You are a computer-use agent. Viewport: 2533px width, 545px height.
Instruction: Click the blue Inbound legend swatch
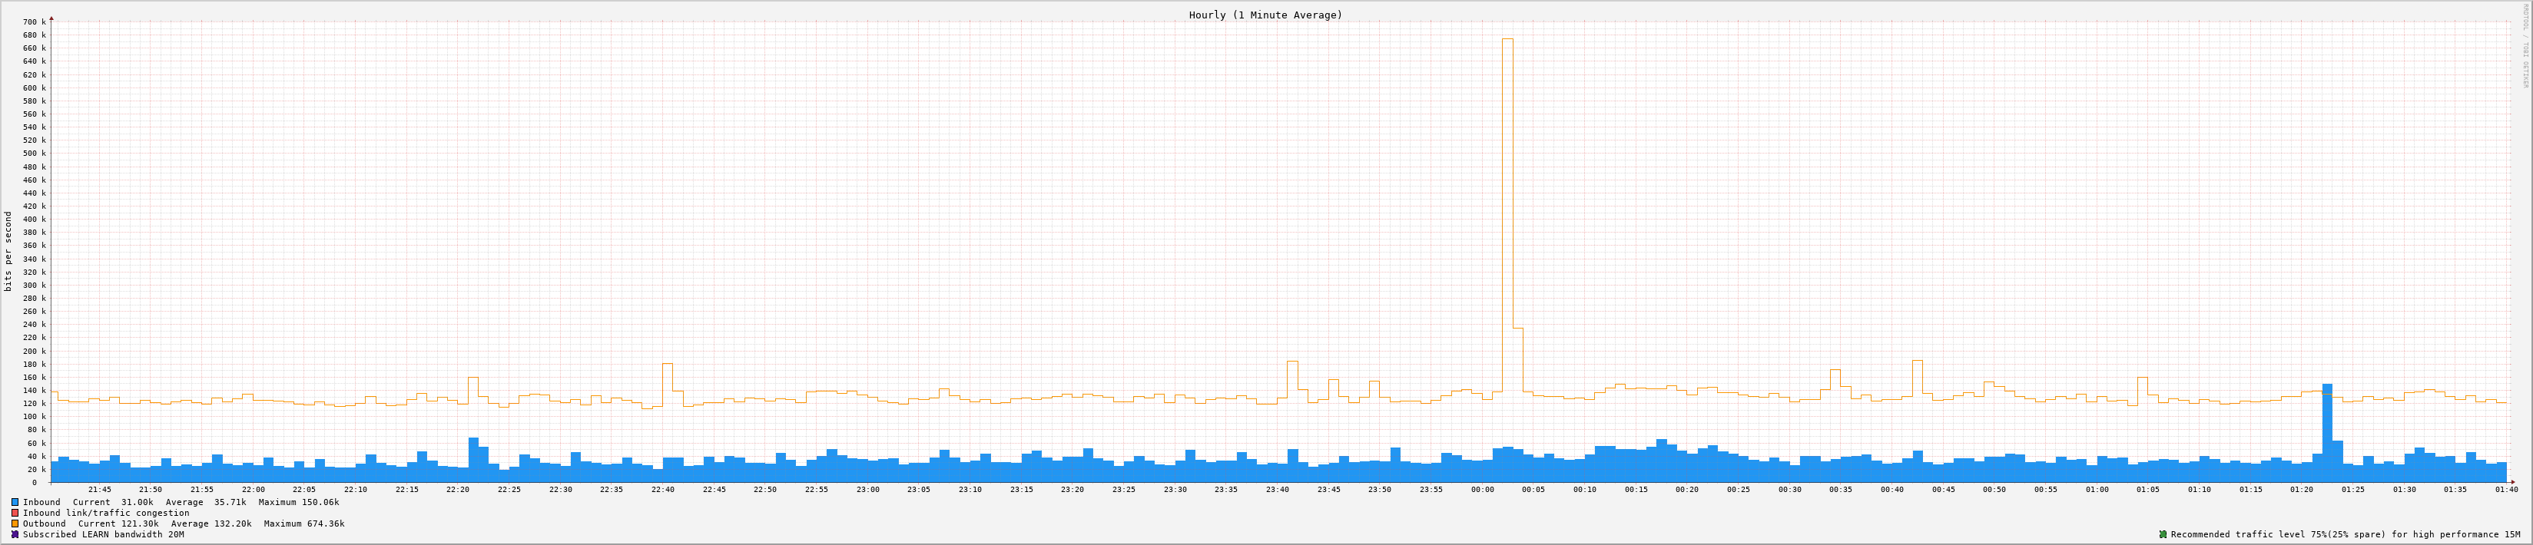tap(15, 502)
